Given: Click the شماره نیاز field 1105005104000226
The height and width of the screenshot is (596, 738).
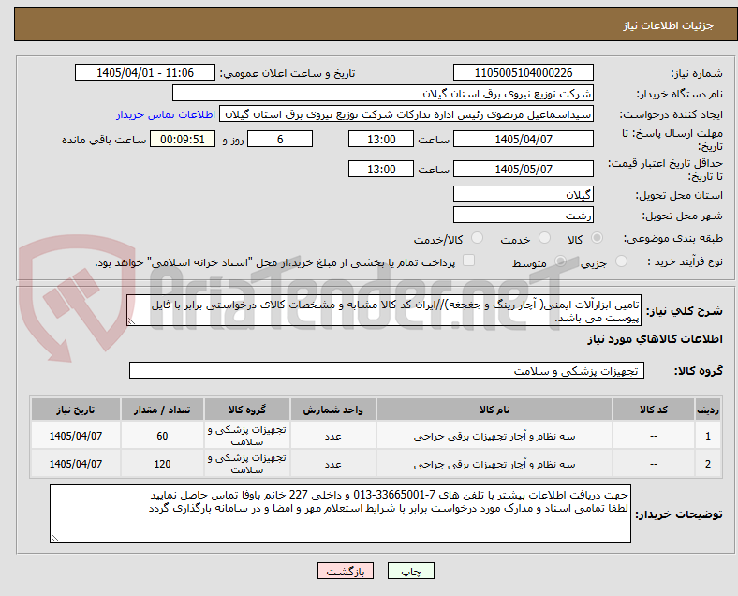Looking at the screenshot, I should click(x=523, y=72).
